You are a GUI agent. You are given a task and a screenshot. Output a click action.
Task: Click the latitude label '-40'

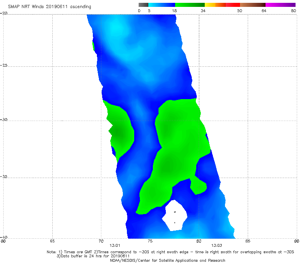click(x=4, y=237)
